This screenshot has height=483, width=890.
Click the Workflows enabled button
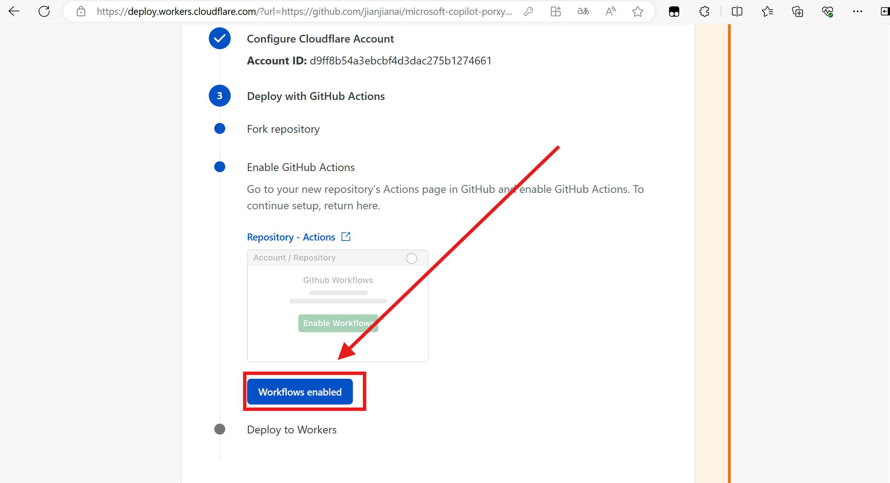300,392
